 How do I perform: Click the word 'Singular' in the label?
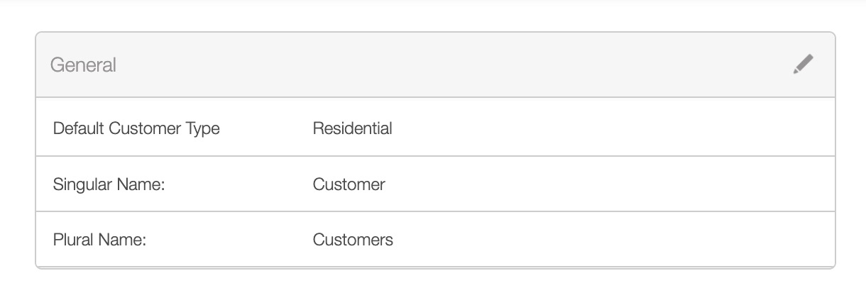click(82, 184)
